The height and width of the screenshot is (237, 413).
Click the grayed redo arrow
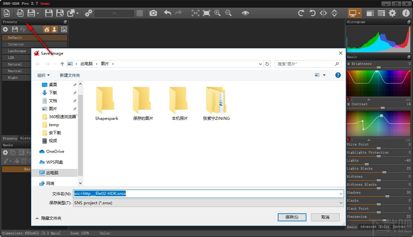[x=179, y=13]
